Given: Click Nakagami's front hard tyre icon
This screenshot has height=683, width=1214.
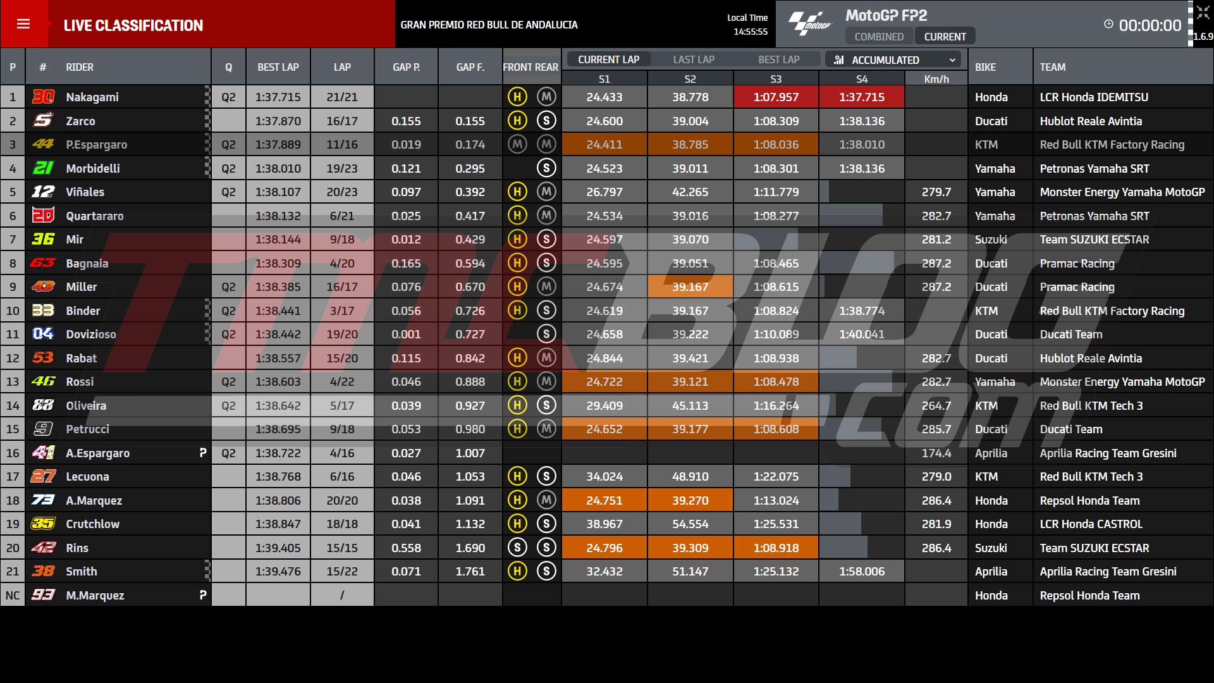Looking at the screenshot, I should point(517,97).
